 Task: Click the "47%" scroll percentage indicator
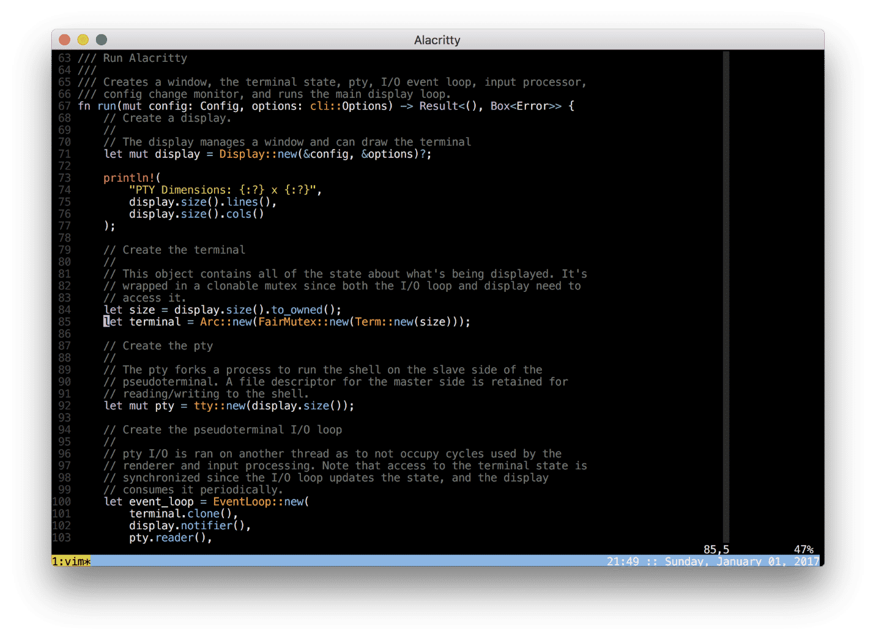tap(803, 549)
